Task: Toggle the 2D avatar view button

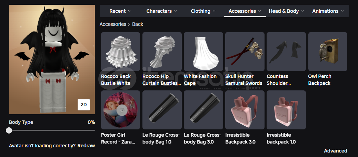Action: tap(84, 105)
